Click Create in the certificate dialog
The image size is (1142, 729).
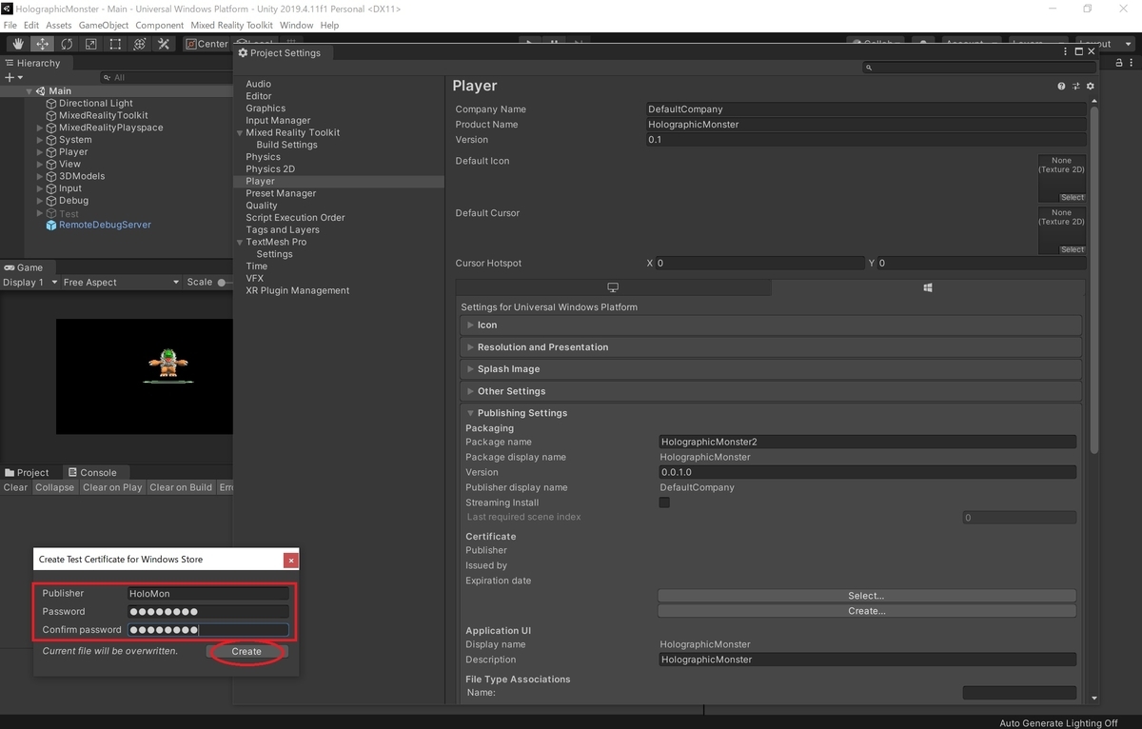click(x=246, y=652)
